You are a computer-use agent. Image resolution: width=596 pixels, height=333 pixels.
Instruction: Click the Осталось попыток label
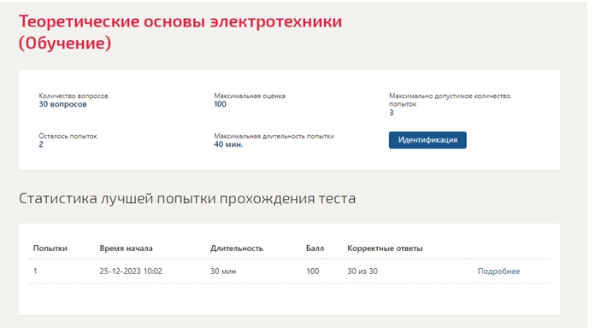coord(68,136)
